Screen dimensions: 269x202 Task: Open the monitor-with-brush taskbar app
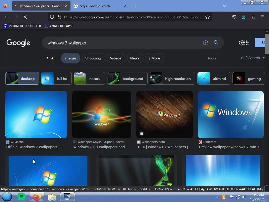[x=68, y=197]
